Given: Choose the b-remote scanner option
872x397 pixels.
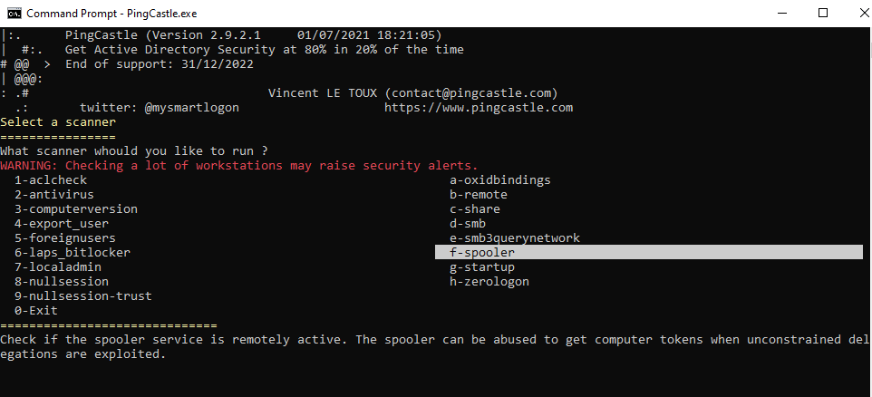Looking at the screenshot, I should tap(479, 195).
